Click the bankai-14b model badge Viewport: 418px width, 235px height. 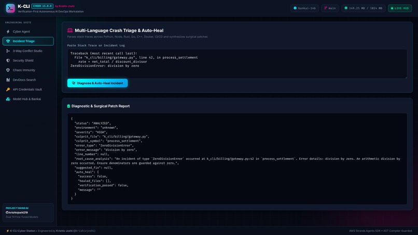click(x=304, y=8)
